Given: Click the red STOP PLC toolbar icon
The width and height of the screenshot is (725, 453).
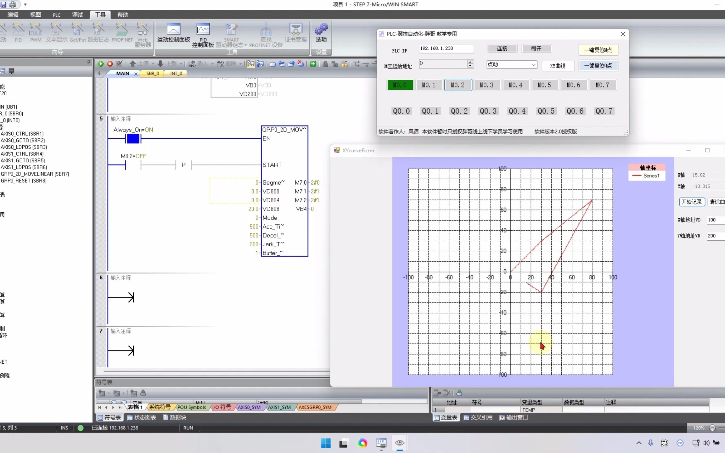Looking at the screenshot, I should point(110,64).
